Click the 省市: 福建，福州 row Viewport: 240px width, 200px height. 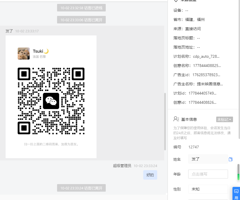(189, 20)
